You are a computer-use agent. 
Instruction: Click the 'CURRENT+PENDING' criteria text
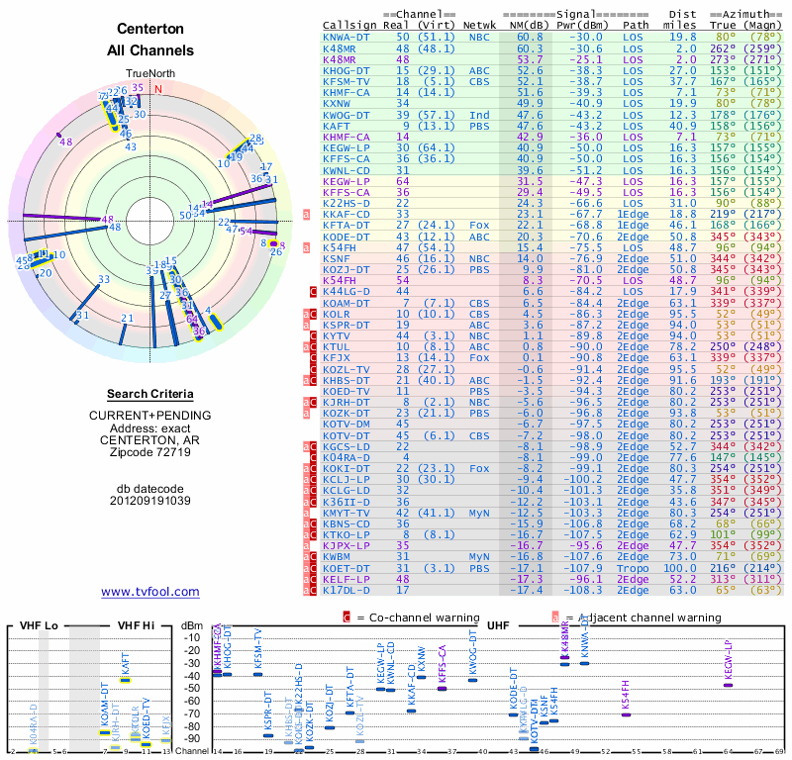(150, 416)
